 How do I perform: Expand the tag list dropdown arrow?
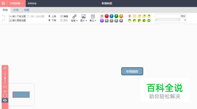click(x=185, y=20)
